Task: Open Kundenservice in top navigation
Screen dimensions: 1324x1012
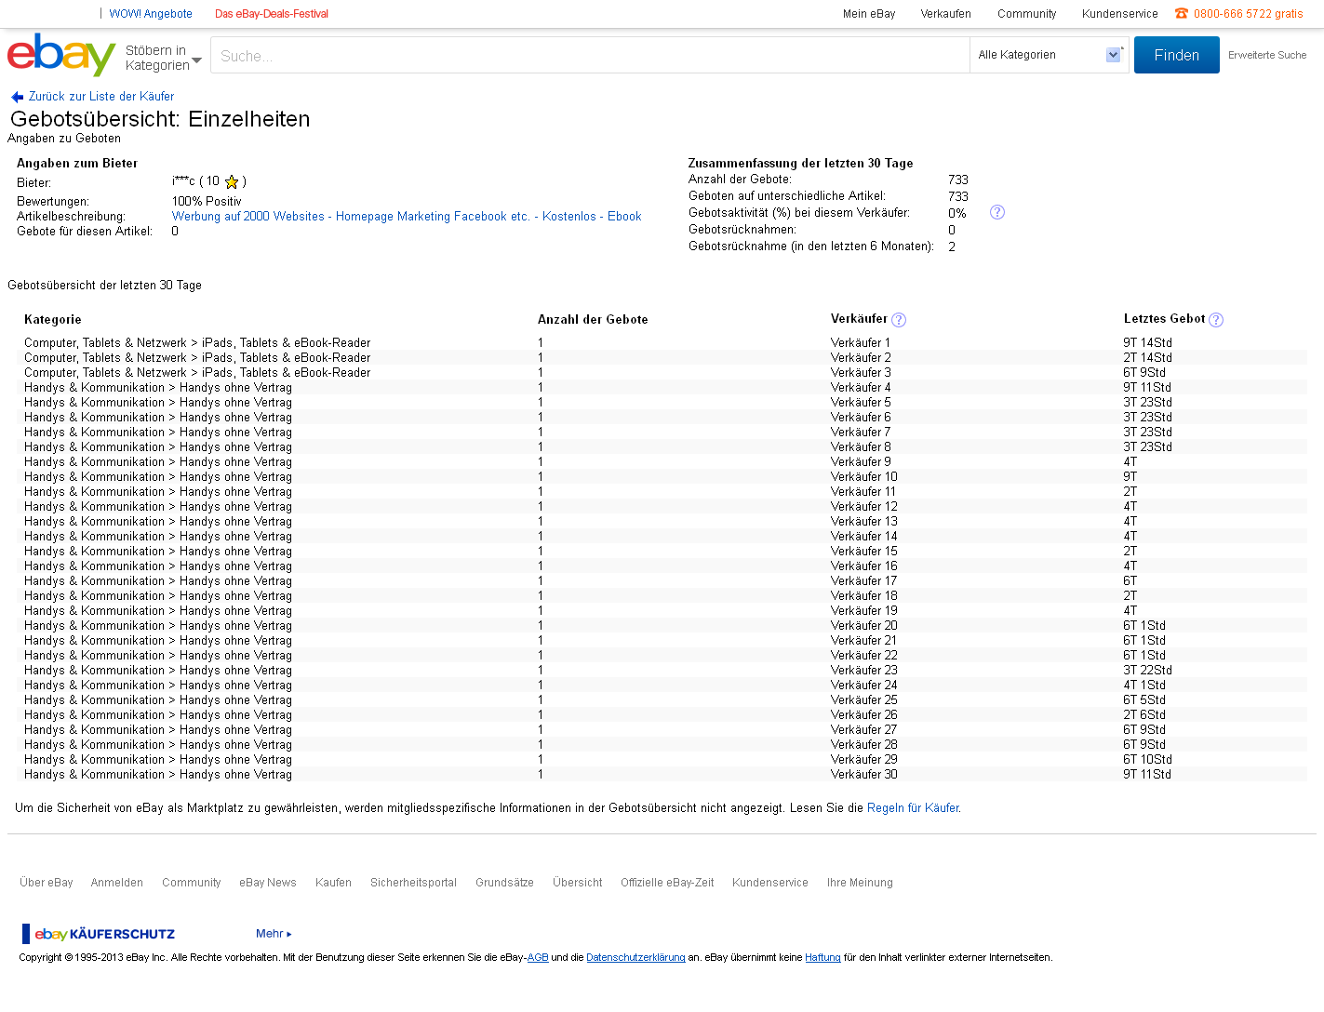Action: [1120, 14]
